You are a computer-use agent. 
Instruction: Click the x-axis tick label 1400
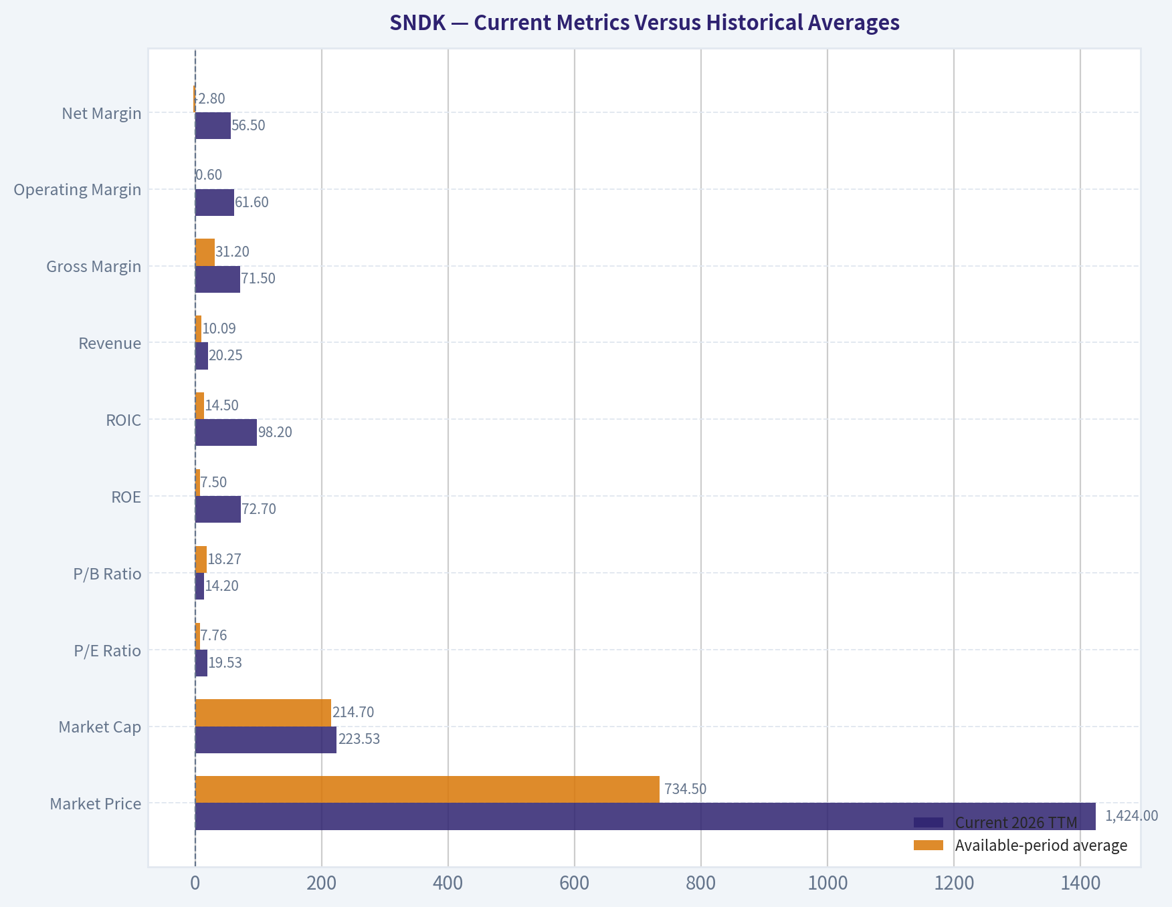click(1080, 884)
